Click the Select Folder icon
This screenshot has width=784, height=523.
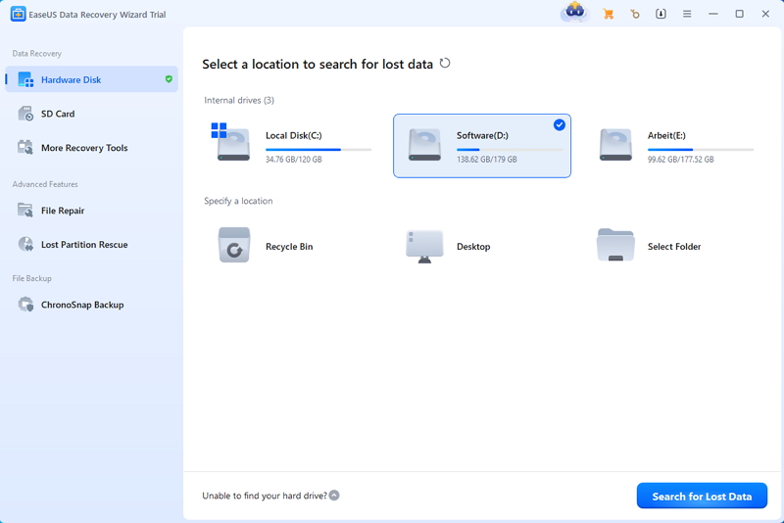(x=615, y=245)
